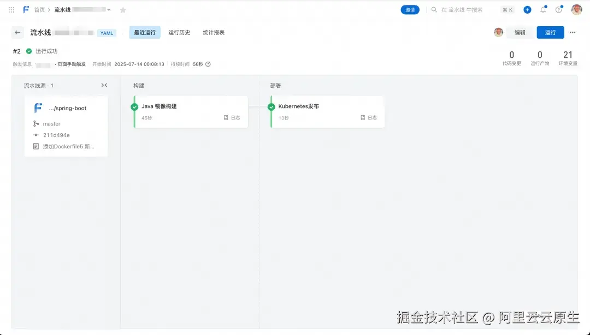Click Kubernetes发布 success check icon
This screenshot has width=590, height=335.
(x=272, y=107)
